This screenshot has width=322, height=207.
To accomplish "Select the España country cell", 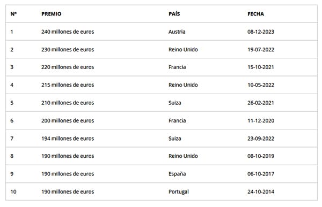I will click(x=177, y=174).
